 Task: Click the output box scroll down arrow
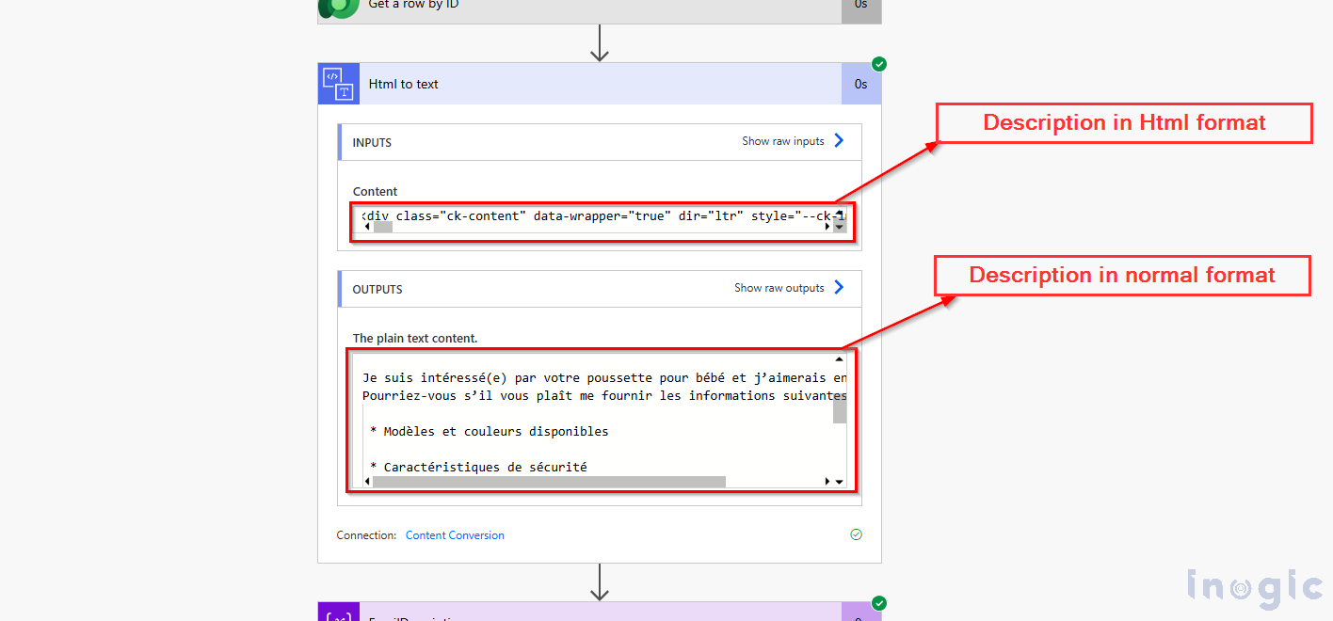(840, 482)
